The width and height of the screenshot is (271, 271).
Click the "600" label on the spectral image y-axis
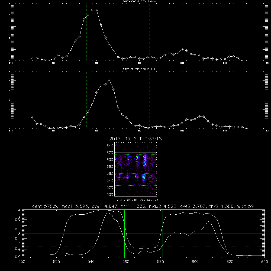pos(110,160)
